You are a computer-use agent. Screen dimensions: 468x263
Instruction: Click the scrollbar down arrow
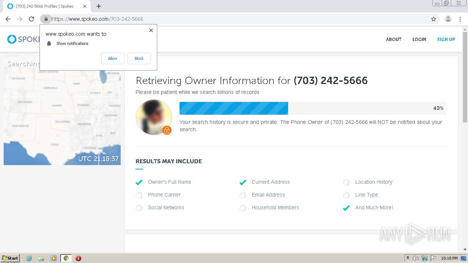465,249
